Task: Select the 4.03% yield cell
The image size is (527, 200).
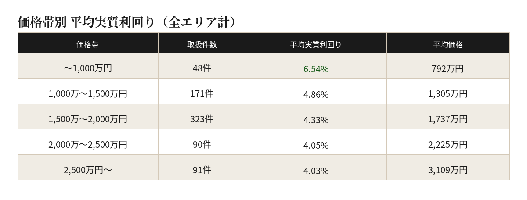Action: (316, 171)
